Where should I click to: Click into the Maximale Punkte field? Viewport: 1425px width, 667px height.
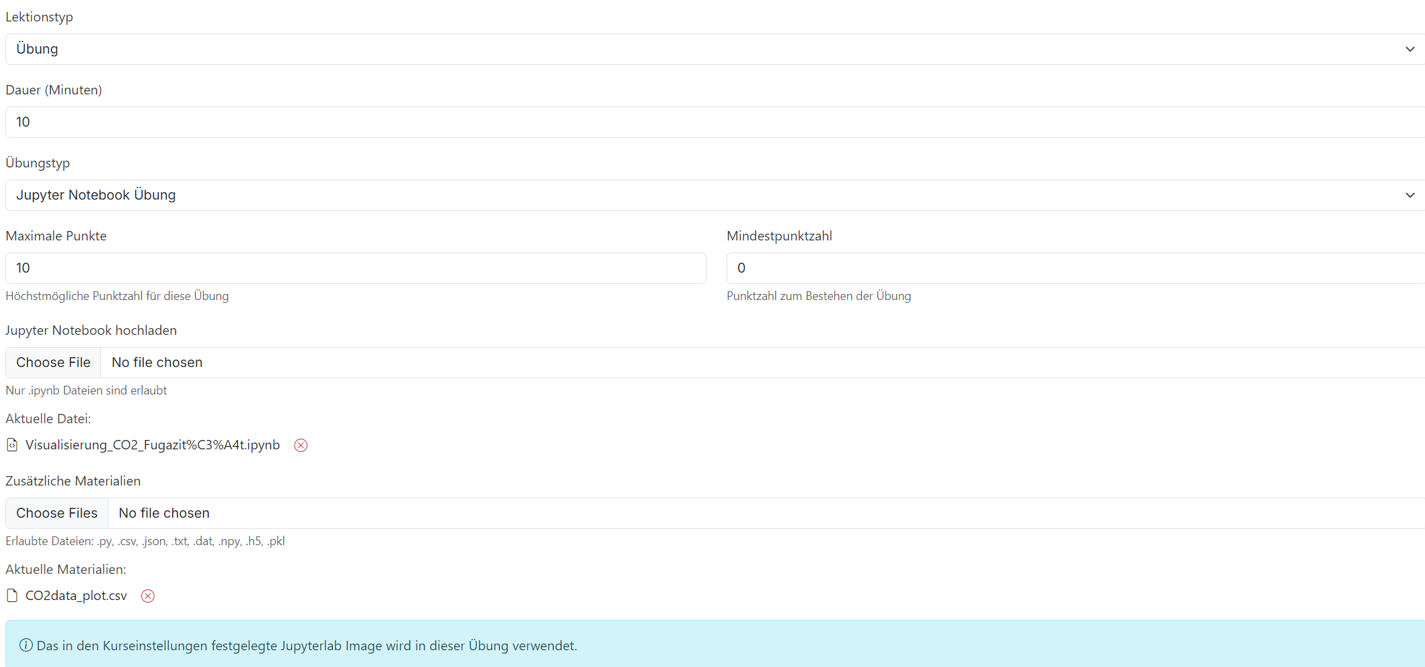pos(355,269)
